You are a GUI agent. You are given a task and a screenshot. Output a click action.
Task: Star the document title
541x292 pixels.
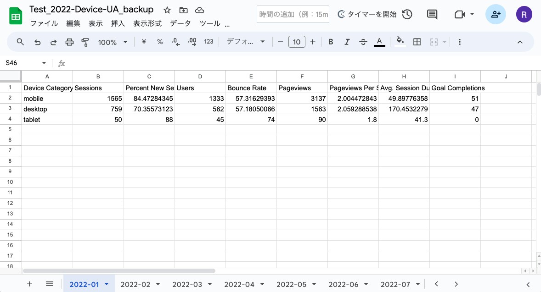click(167, 10)
